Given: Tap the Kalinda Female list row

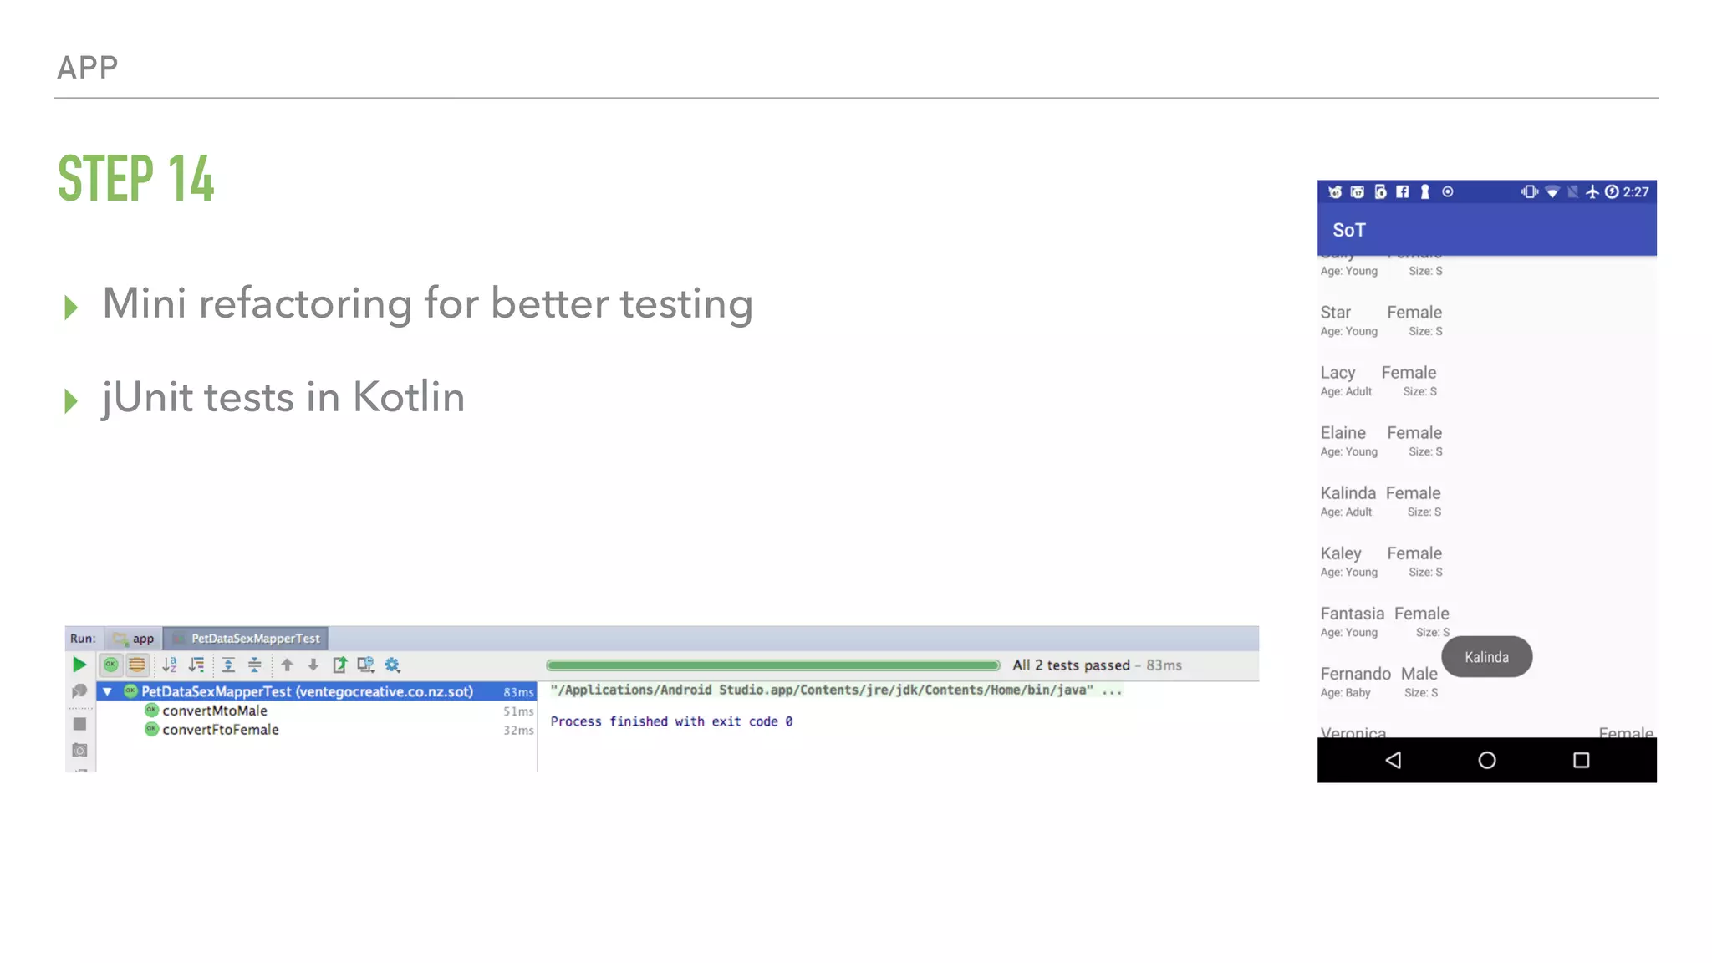Looking at the screenshot, I should click(1487, 501).
